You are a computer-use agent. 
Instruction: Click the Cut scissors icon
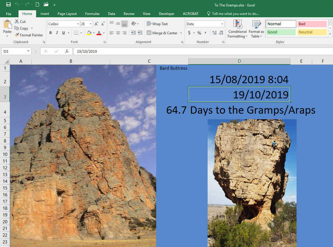(17, 22)
